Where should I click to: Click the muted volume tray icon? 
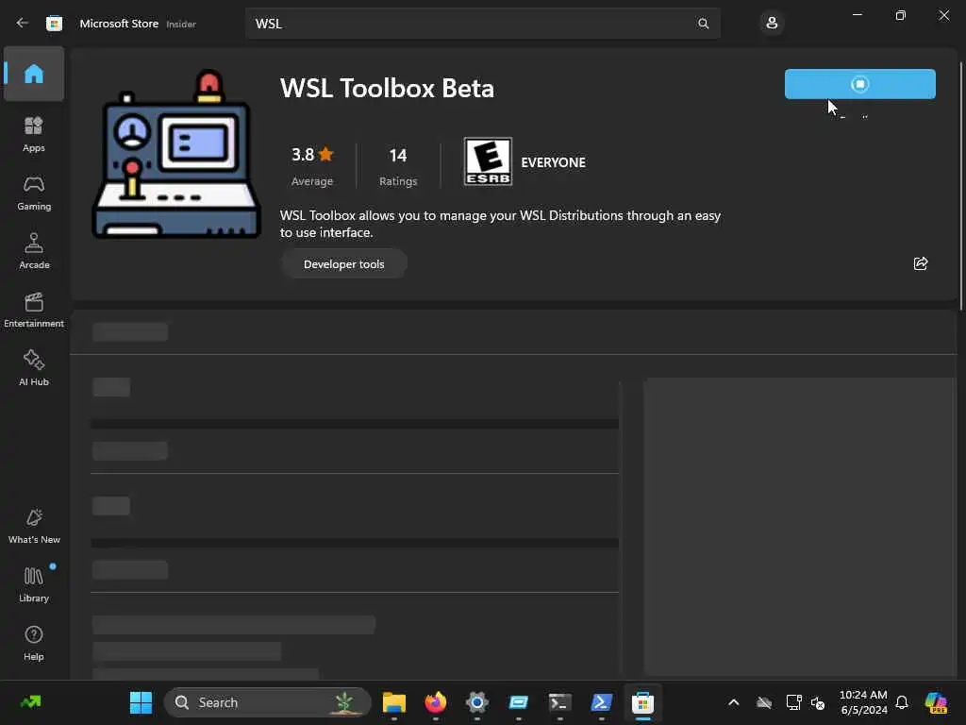click(x=818, y=702)
